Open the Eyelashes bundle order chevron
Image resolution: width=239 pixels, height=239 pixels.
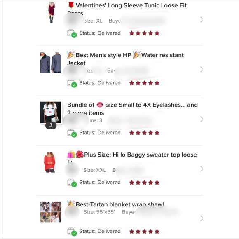pos(202,119)
